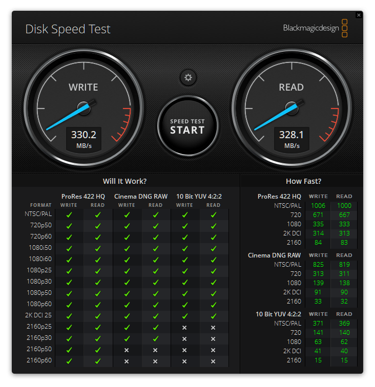This screenshot has height=387, width=375.
Task: Click the How Fast? heading
Action: pos(303,181)
